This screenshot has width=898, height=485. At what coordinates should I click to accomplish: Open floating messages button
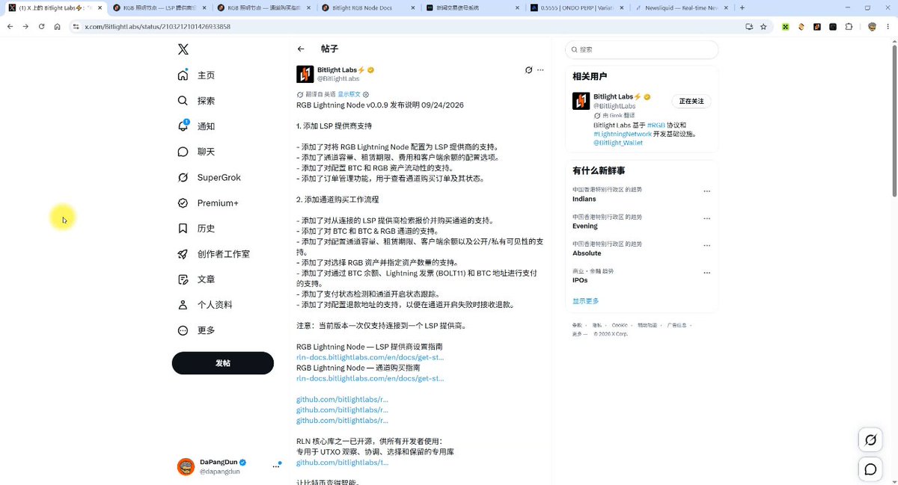coord(870,469)
